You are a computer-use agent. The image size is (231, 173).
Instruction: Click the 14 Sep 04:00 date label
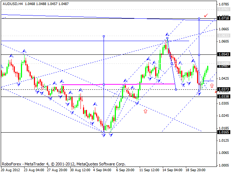tap(173, 170)
